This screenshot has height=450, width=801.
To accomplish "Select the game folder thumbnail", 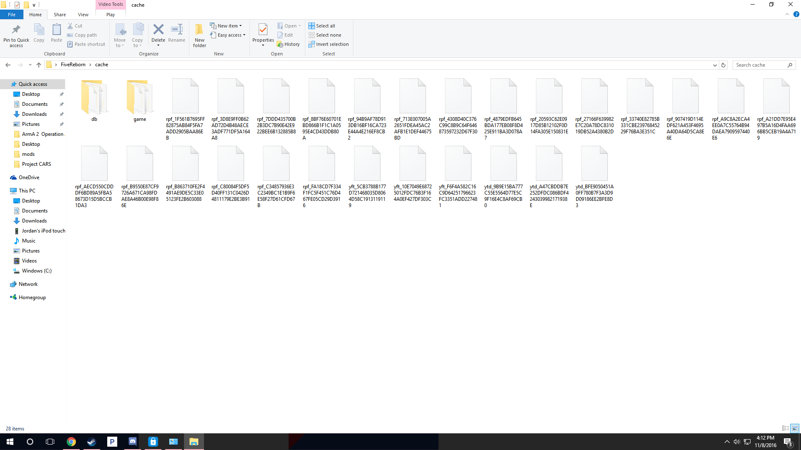I will (140, 98).
